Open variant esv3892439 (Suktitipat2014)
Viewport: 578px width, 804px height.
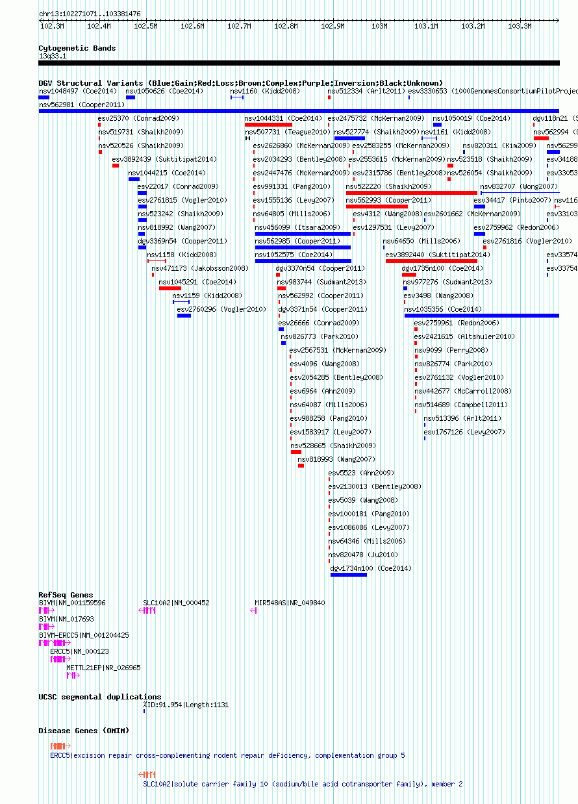coord(116,166)
